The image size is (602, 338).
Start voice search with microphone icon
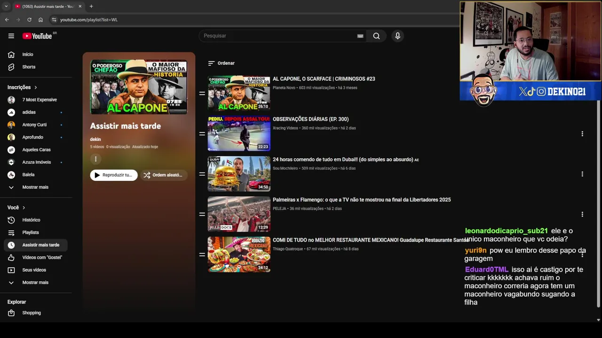pyautogui.click(x=397, y=36)
